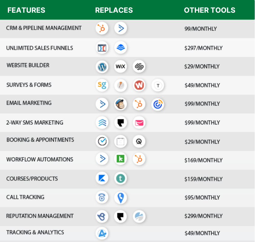Click the Calendly calendar icon
This screenshot has height=242, width=255.
point(120,141)
